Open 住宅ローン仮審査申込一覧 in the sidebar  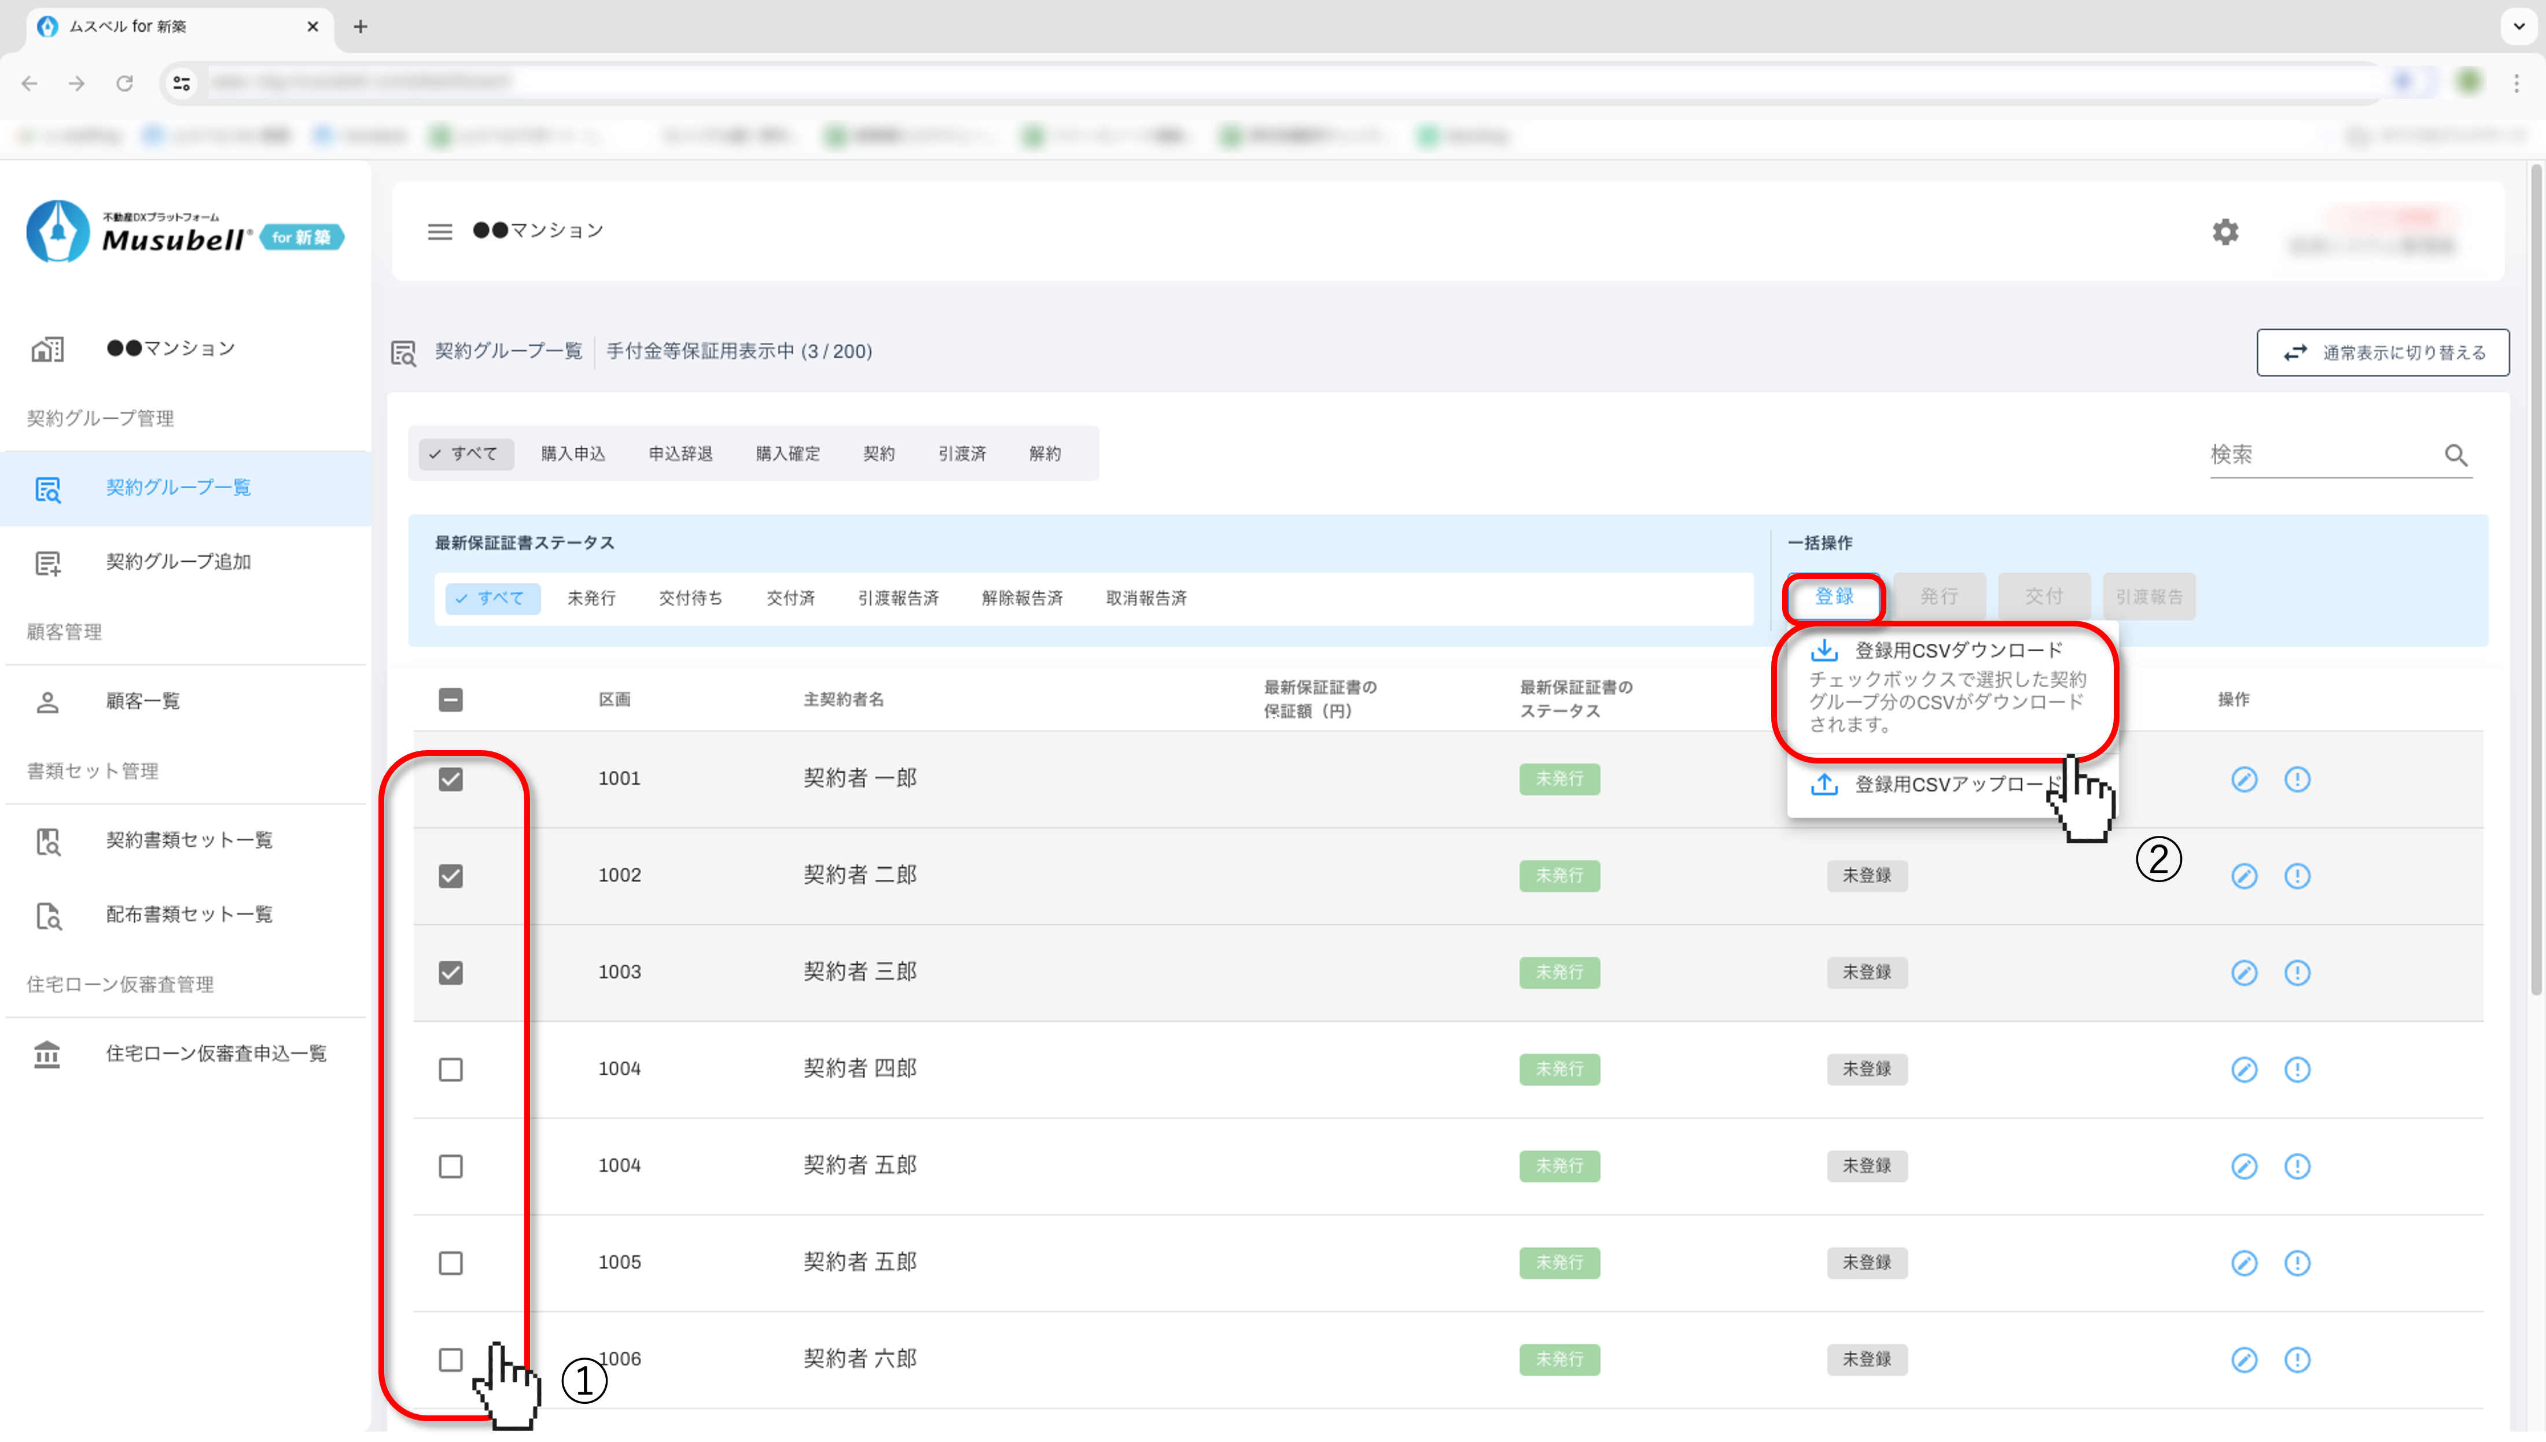(x=216, y=1053)
